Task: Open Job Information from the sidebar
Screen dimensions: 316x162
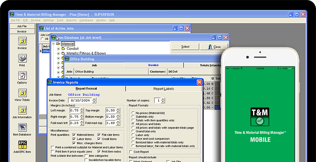Action: click(22, 110)
